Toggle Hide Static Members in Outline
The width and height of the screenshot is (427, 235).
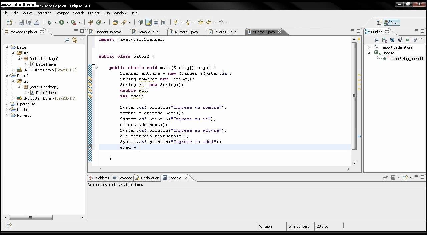(x=400, y=40)
